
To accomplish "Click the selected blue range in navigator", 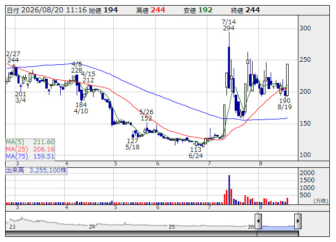I will [278, 228].
